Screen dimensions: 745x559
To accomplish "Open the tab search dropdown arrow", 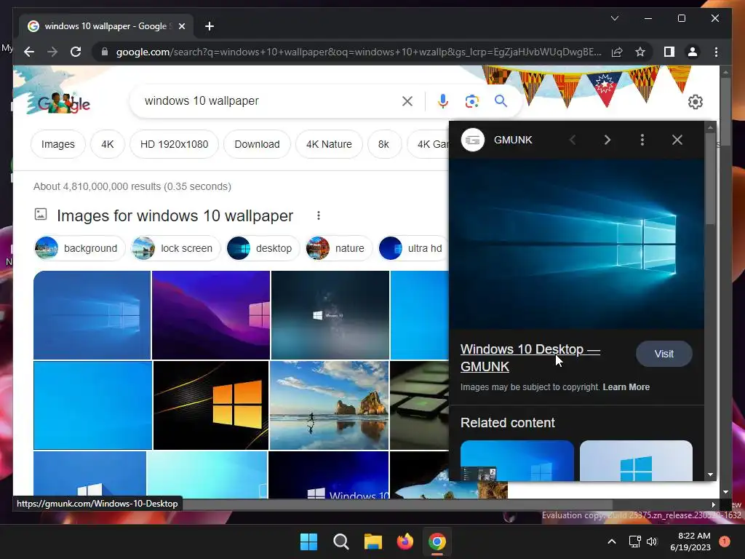I will [x=614, y=18].
